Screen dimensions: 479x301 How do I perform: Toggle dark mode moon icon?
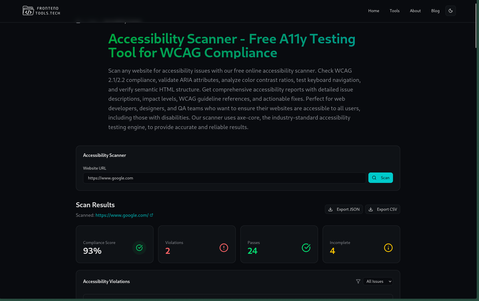(450, 11)
